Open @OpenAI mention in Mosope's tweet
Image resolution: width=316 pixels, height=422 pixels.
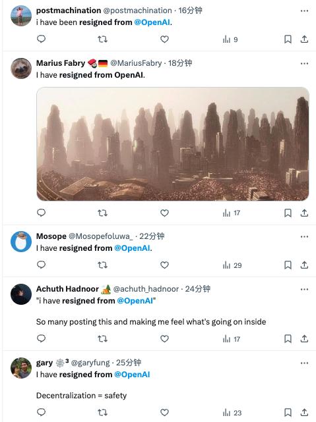coord(132,248)
